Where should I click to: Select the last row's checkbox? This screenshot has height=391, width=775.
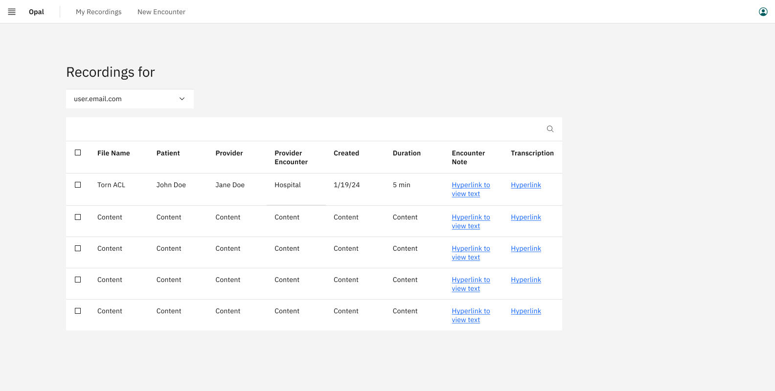(78, 311)
